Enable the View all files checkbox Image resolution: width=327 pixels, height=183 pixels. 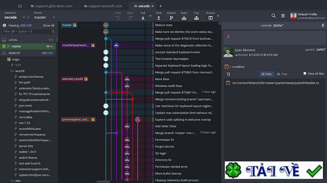click(305, 74)
